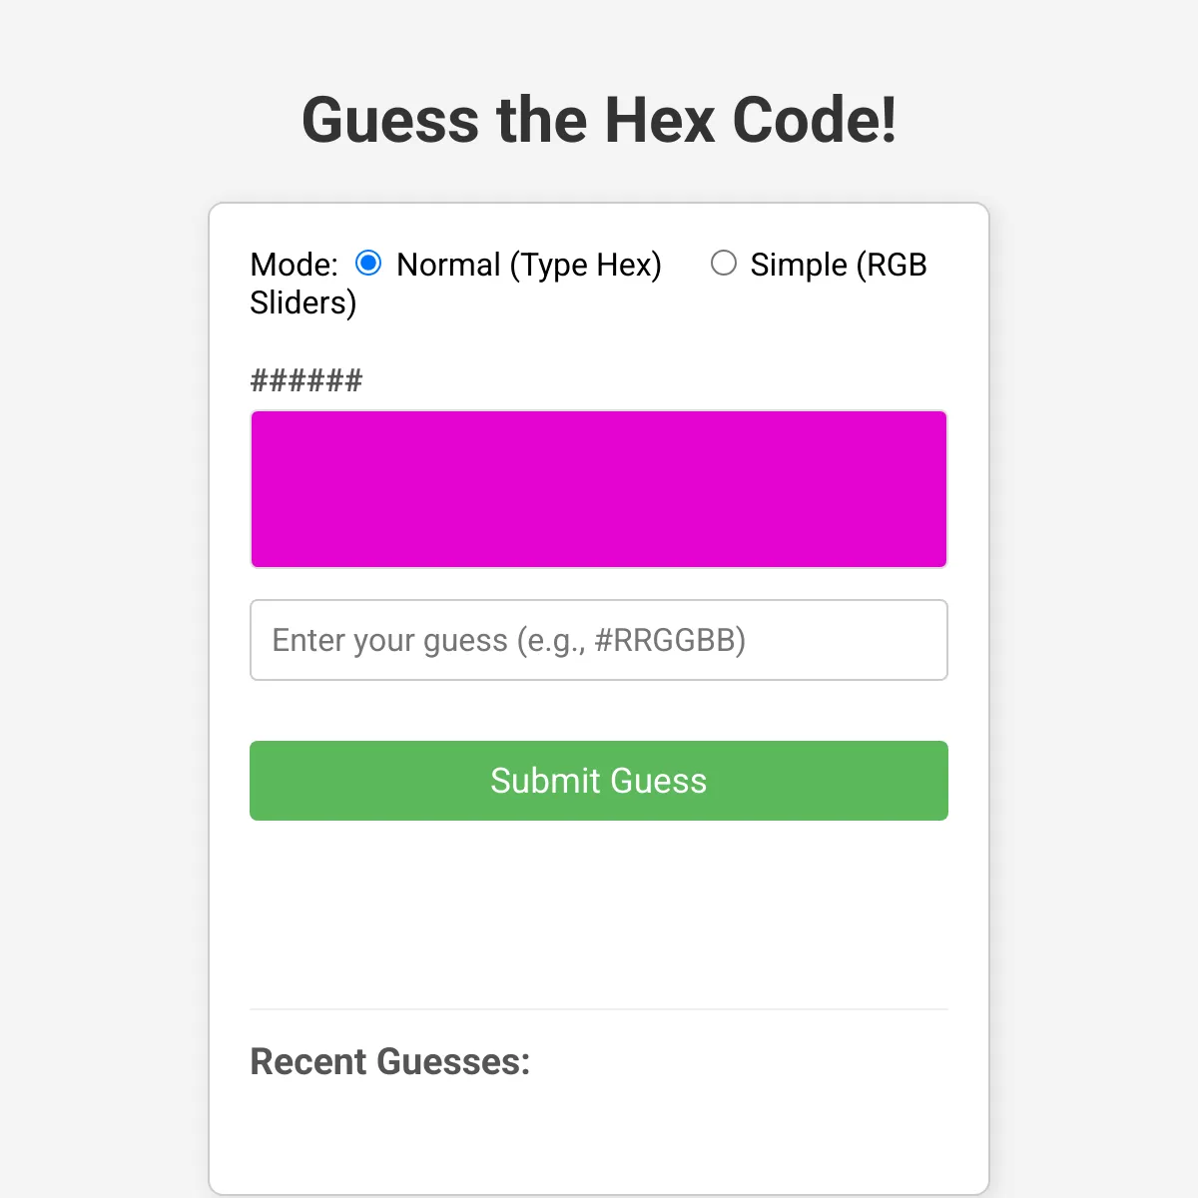This screenshot has height=1198, width=1198.
Task: Enable Simple (RGB Sliders) mode radio
Action: click(724, 264)
